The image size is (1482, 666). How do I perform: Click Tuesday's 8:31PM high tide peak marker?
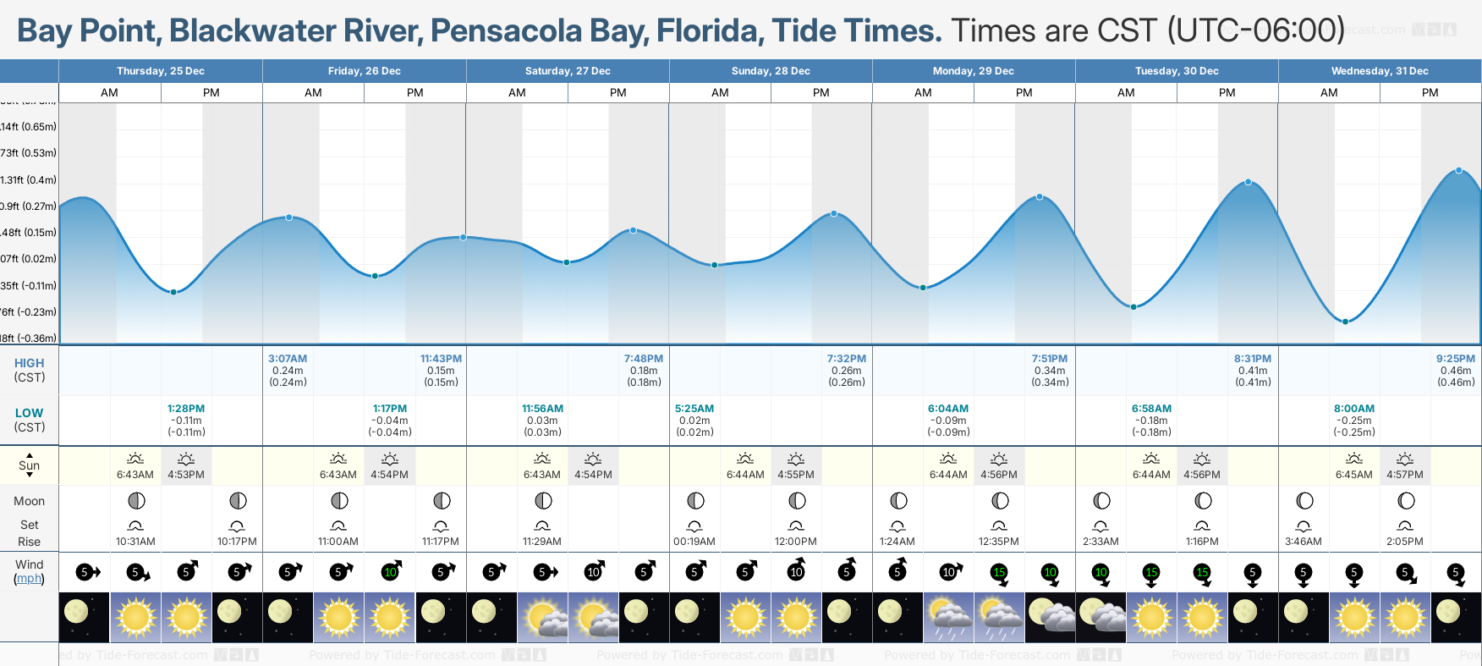[1249, 182]
